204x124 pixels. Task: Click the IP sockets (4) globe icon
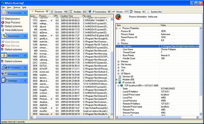coord(120,82)
